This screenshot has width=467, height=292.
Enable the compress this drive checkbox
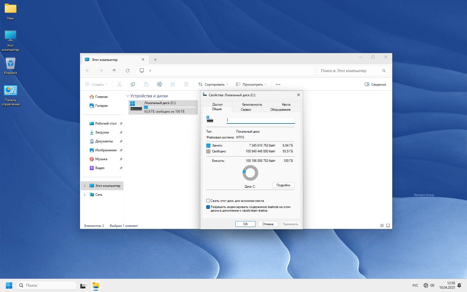click(x=208, y=201)
